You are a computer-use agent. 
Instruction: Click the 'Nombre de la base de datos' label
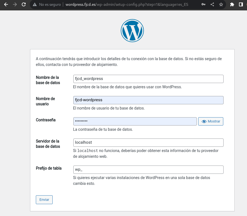[48, 80]
